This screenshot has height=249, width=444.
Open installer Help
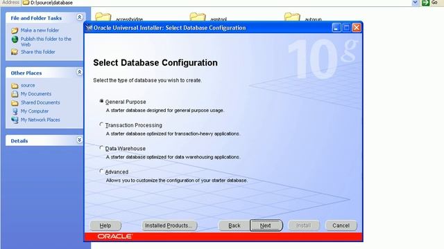click(105, 225)
